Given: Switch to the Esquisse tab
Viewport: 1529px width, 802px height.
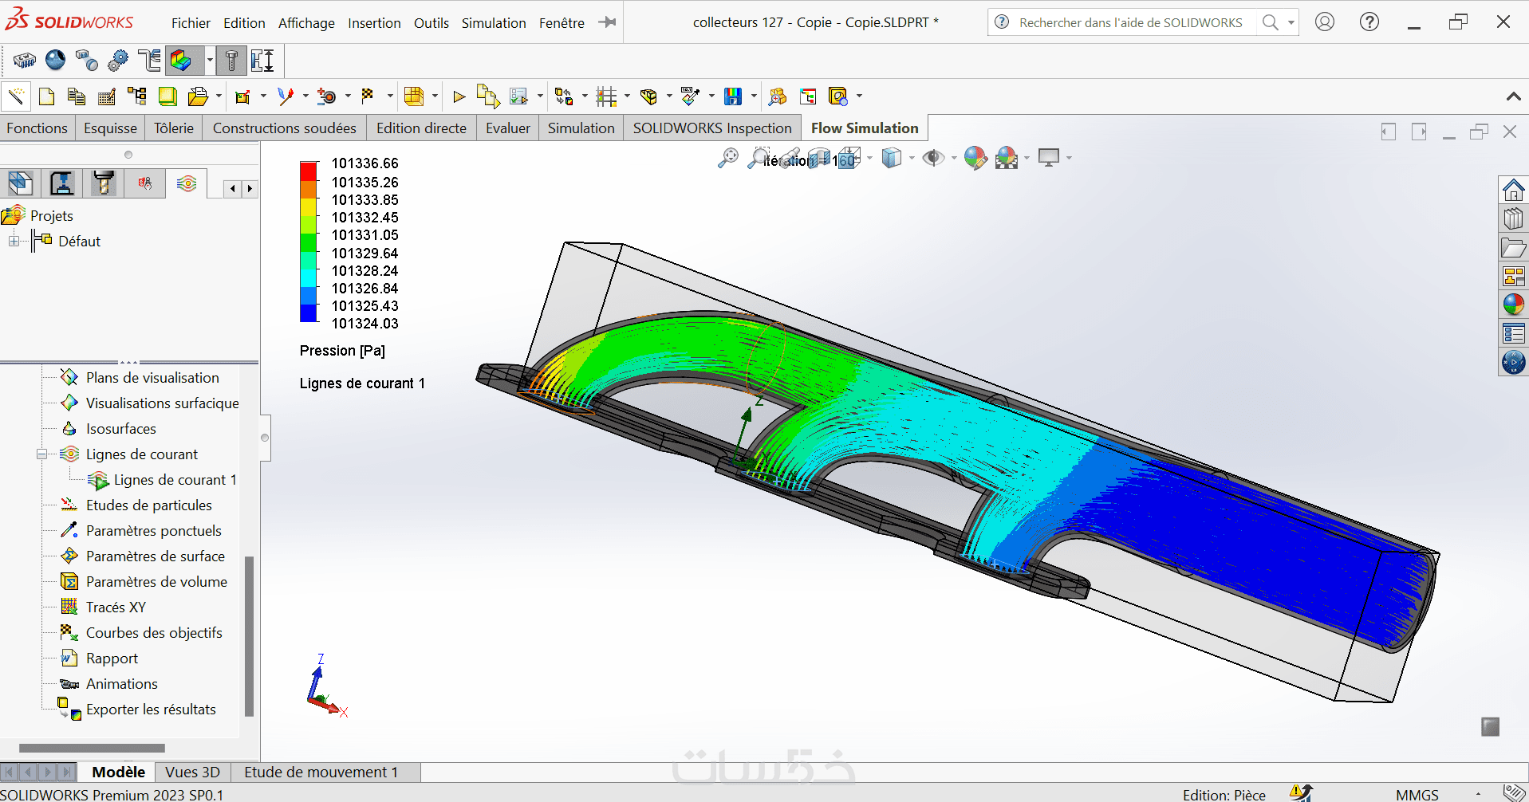Looking at the screenshot, I should click(110, 128).
